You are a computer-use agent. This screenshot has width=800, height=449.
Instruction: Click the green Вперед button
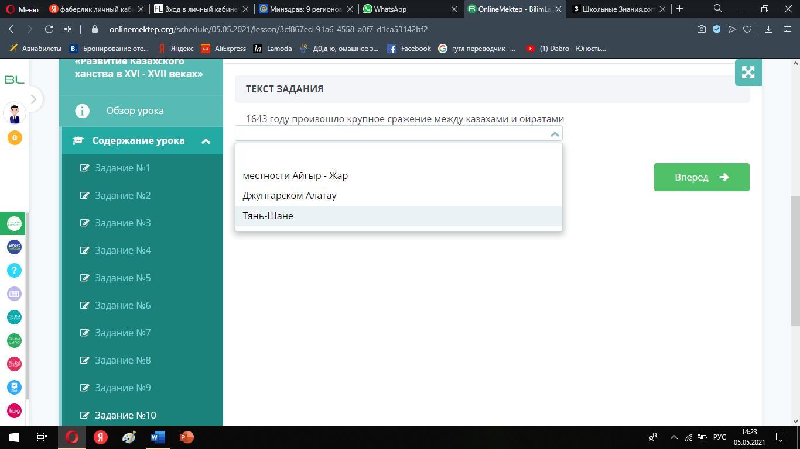(701, 177)
